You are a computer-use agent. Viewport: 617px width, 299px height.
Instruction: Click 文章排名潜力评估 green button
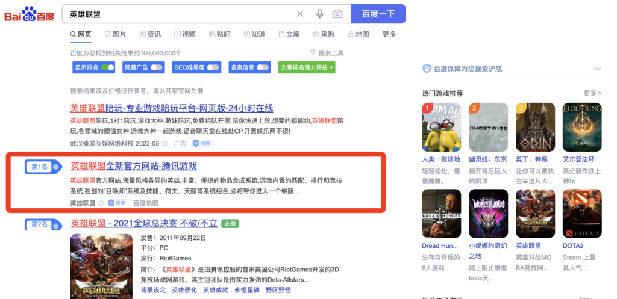pyautogui.click(x=307, y=67)
